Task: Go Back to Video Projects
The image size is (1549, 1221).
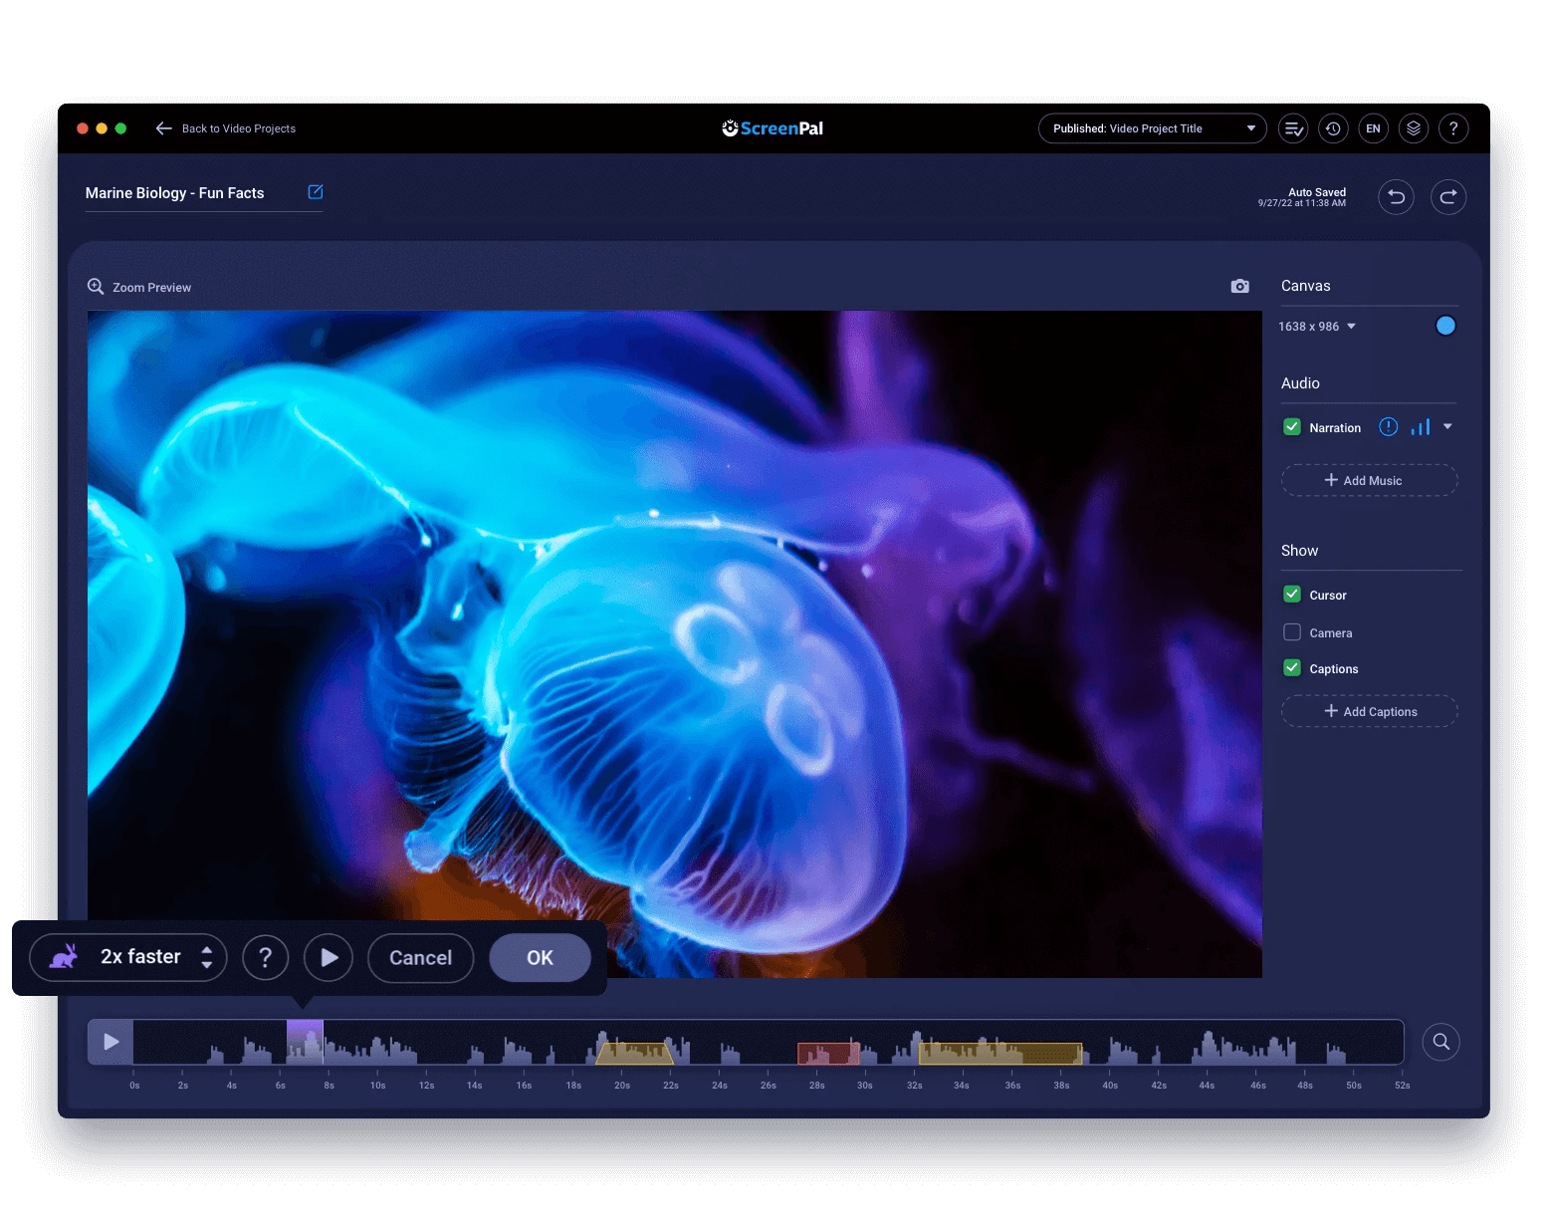Action: pos(226,127)
